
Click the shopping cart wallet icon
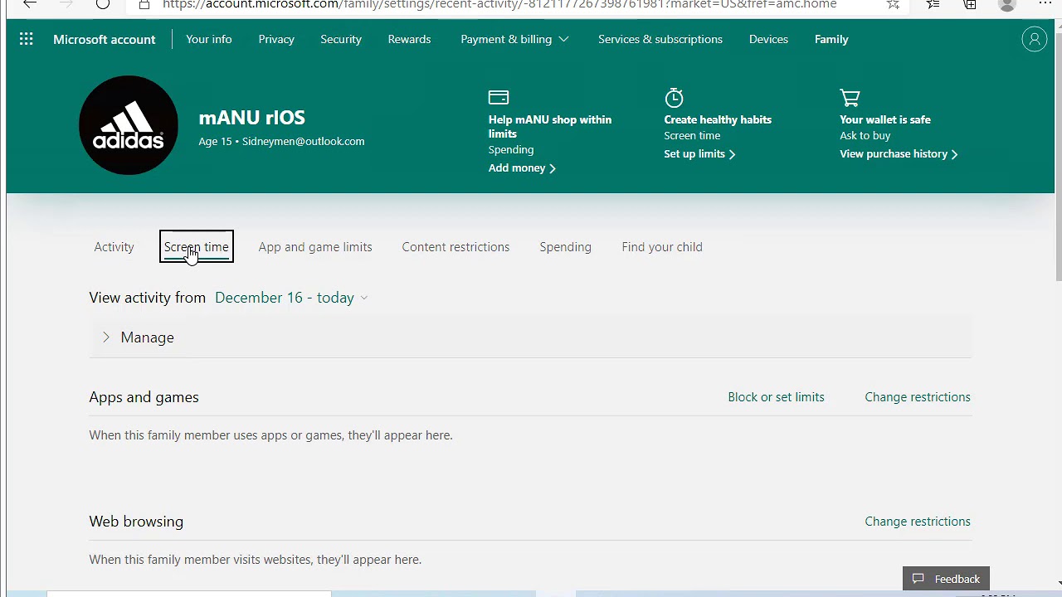click(850, 98)
